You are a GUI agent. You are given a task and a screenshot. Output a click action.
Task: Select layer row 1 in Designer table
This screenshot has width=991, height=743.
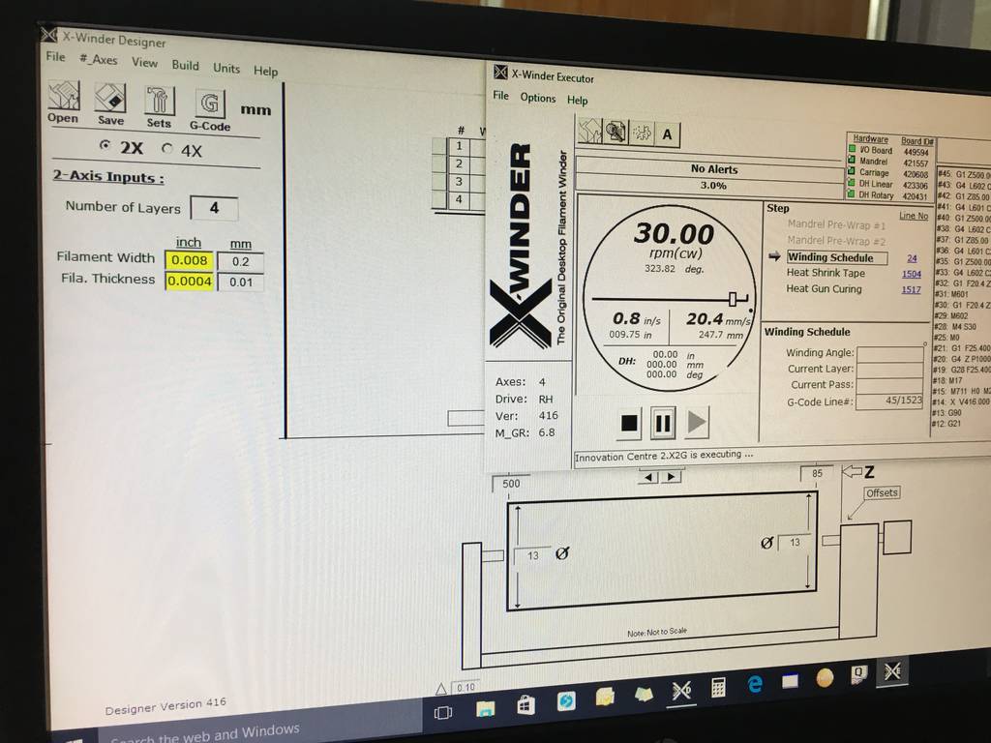click(460, 146)
